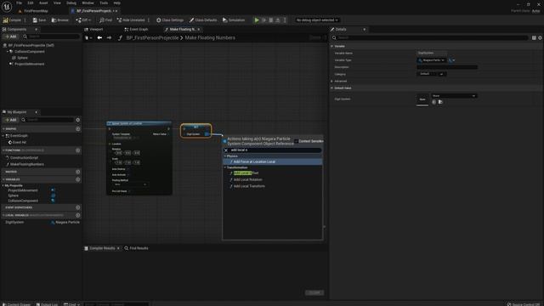Clear the action search with X icon

(226, 150)
